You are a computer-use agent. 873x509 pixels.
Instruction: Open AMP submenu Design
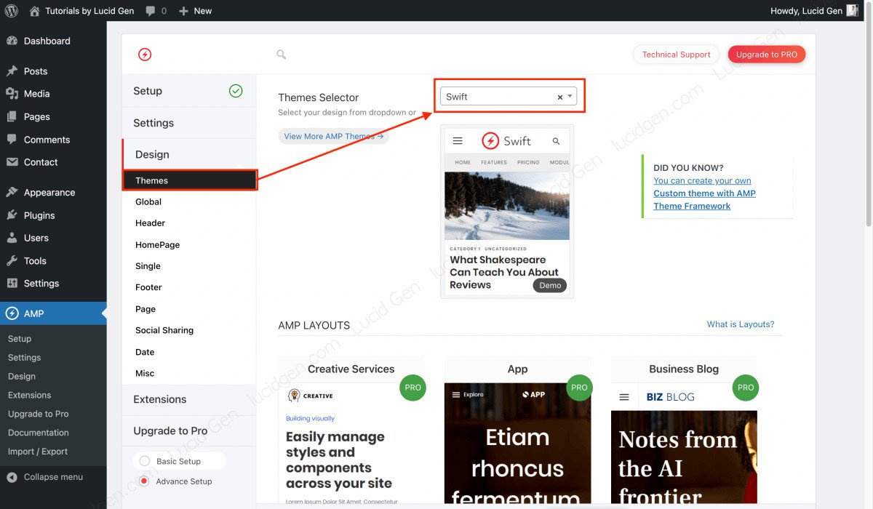click(x=22, y=376)
